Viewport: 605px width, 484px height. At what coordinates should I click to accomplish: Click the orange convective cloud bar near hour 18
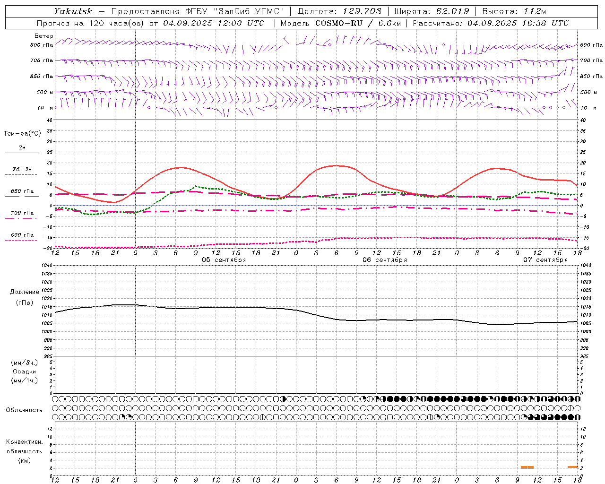573,467
